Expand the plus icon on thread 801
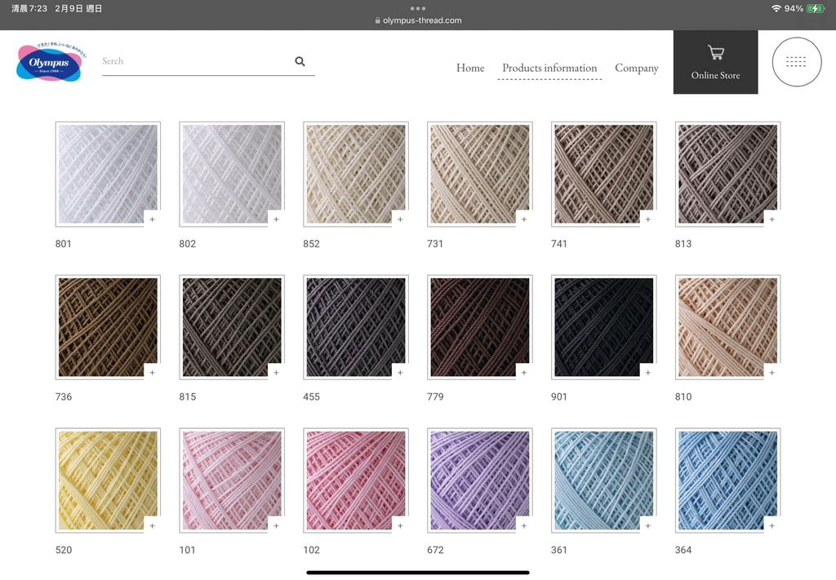836x580 pixels. click(x=152, y=219)
